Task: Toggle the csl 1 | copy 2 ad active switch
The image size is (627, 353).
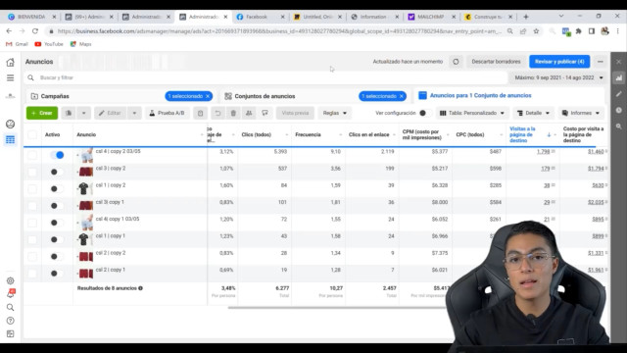Action: tap(56, 188)
